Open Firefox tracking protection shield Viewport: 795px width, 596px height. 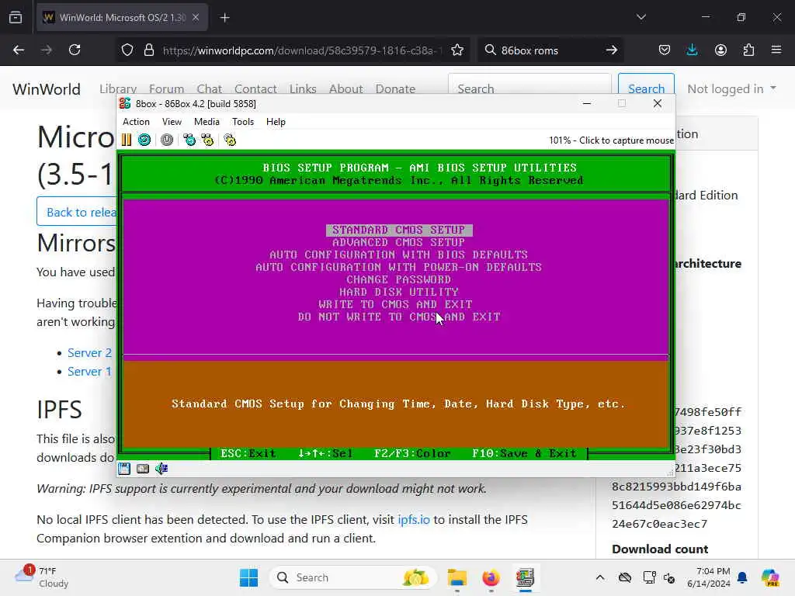127,50
